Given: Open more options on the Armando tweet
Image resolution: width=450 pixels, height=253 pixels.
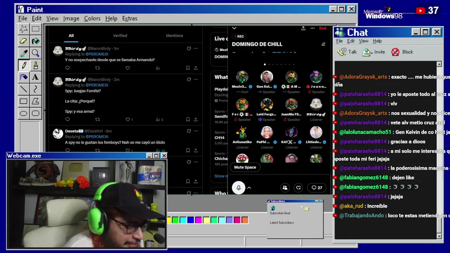Looking at the screenshot, I should tap(195, 48).
